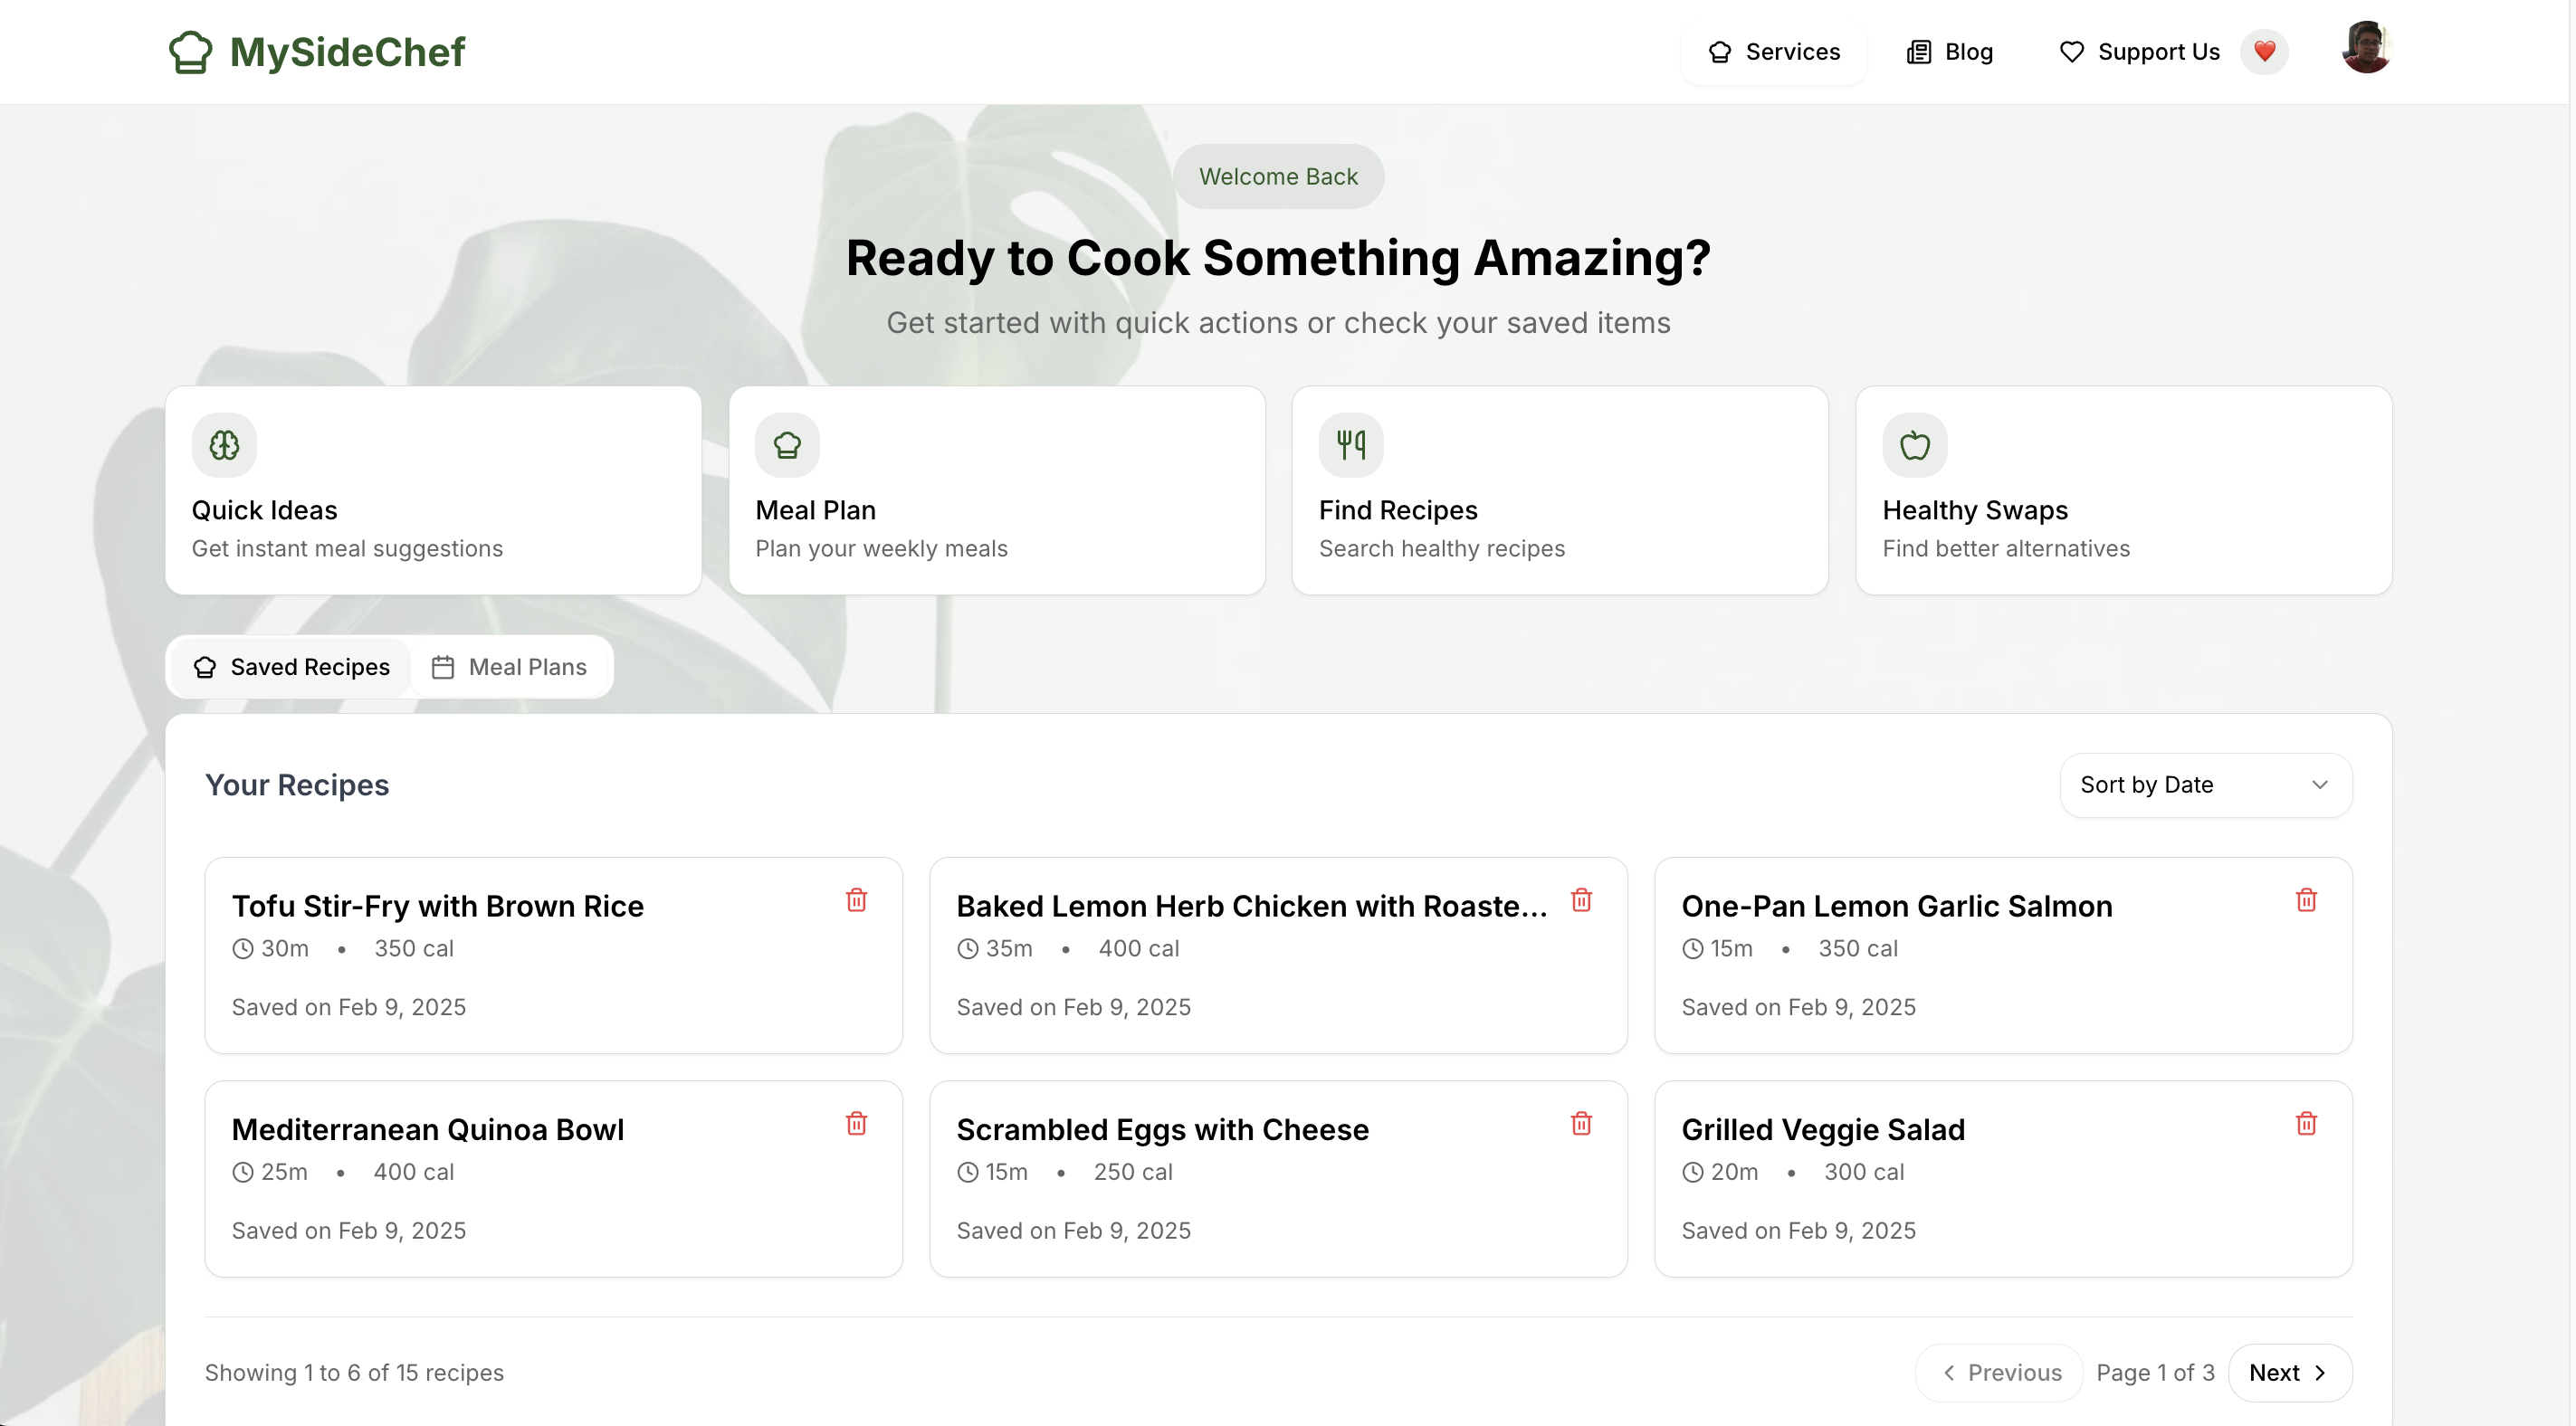Delete the One-Pan Lemon Garlic Salmon recipe
The image size is (2576, 1426).
click(x=2306, y=900)
